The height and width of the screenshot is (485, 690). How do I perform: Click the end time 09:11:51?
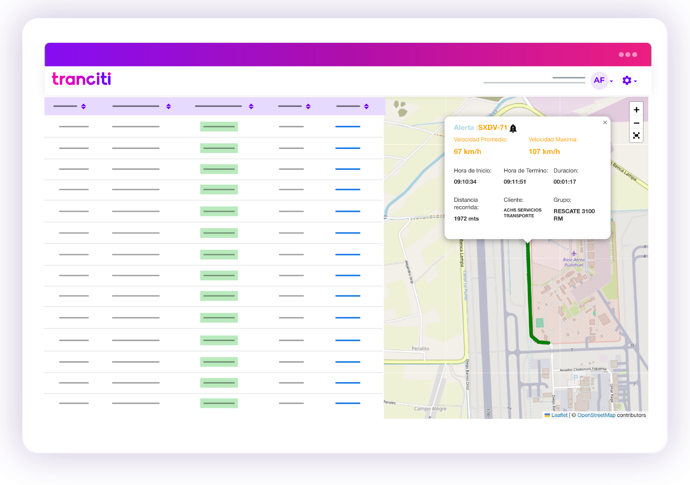click(515, 182)
